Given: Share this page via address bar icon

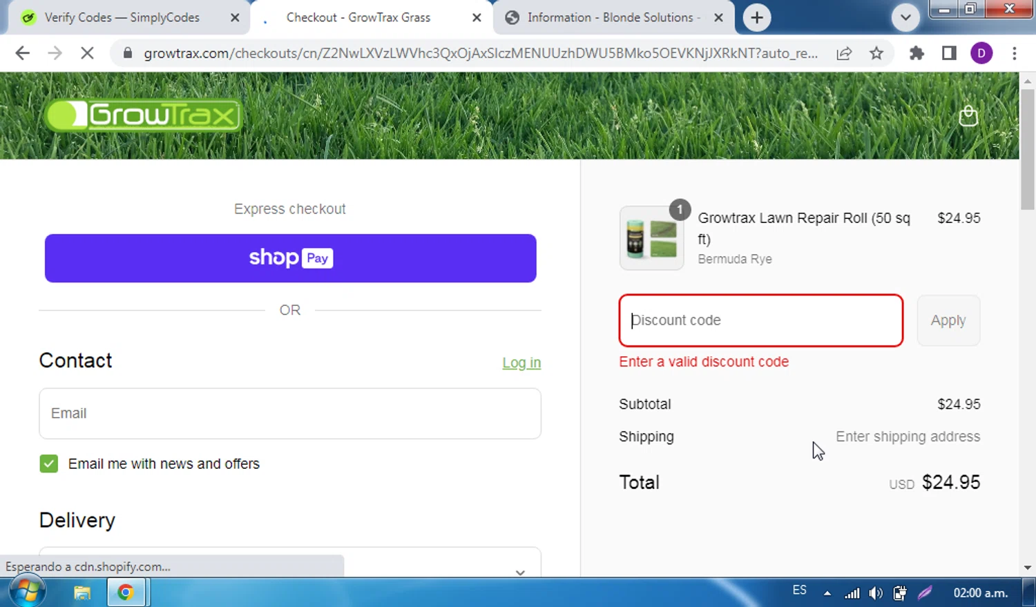Looking at the screenshot, I should [844, 53].
